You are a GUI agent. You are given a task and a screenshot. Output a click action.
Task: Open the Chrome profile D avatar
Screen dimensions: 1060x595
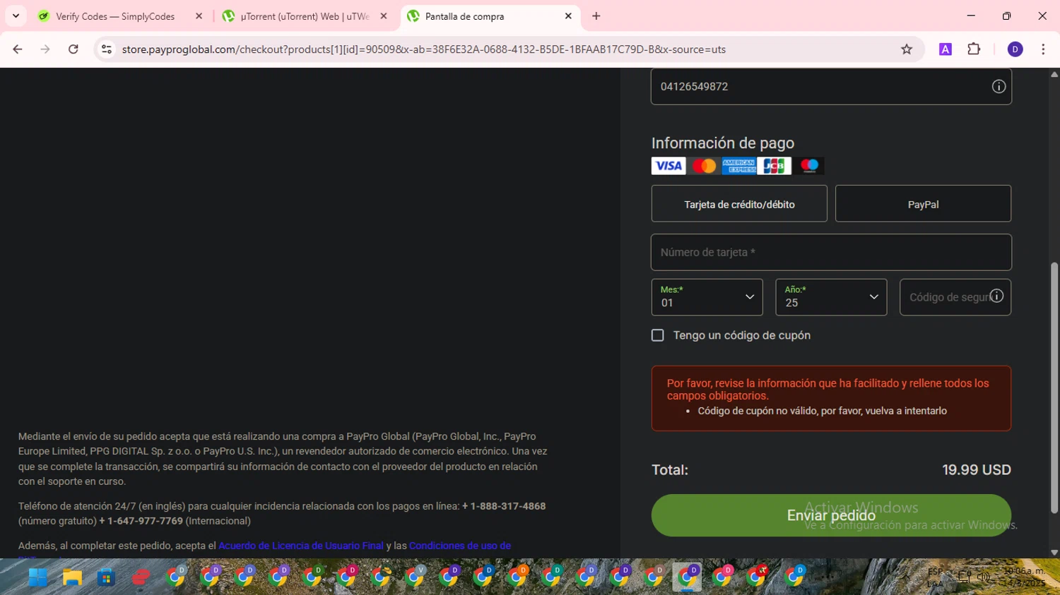[1015, 49]
